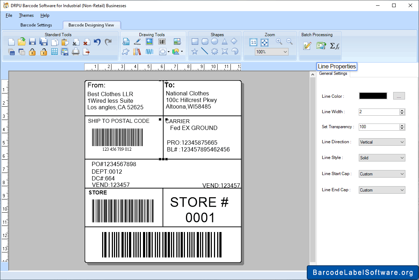The image size is (419, 280).
Task: Click the canvas vertical scrollbar up arrow
Action: [313, 74]
